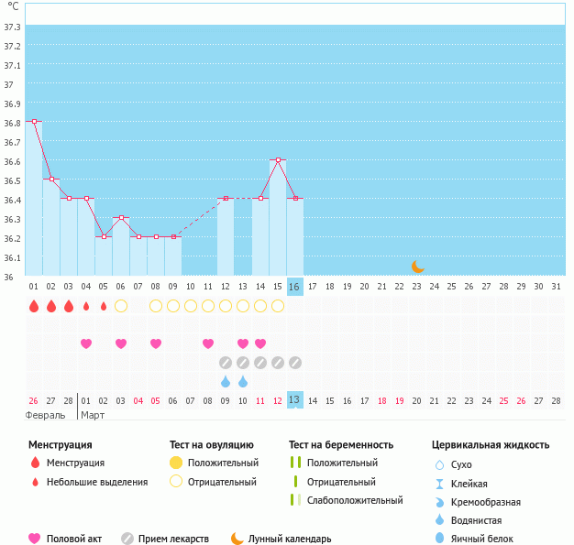Click the medication icon on day 16
The width and height of the screenshot is (574, 545).
click(x=295, y=363)
